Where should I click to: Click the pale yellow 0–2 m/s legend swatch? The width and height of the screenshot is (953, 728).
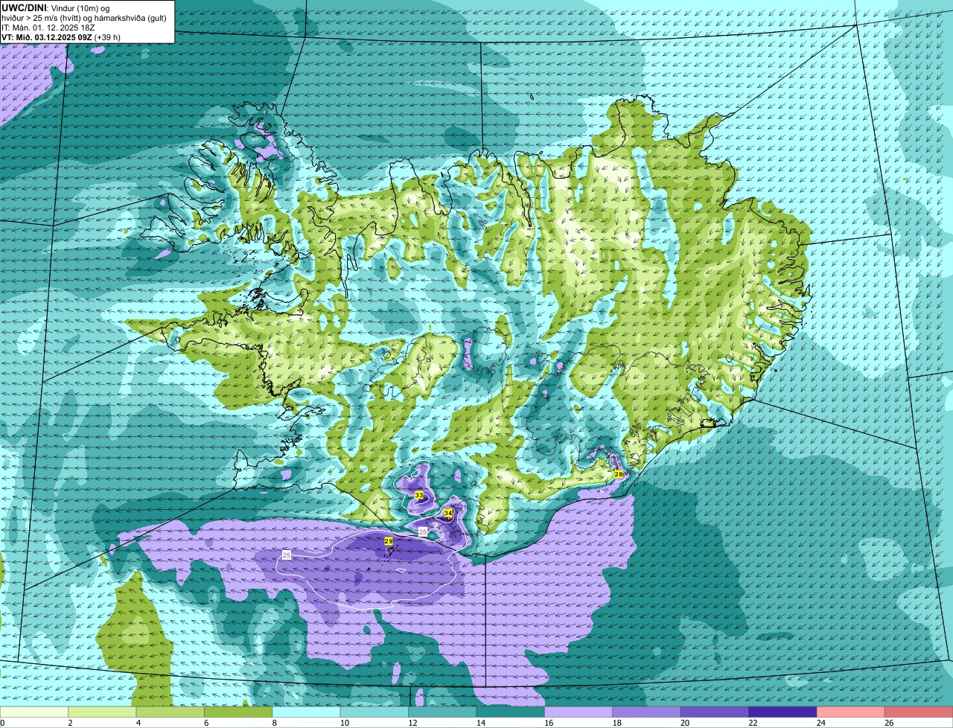pyautogui.click(x=34, y=712)
